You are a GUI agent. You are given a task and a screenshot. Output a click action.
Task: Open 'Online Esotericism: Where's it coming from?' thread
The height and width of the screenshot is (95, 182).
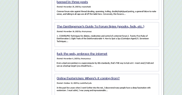click(x=88, y=78)
